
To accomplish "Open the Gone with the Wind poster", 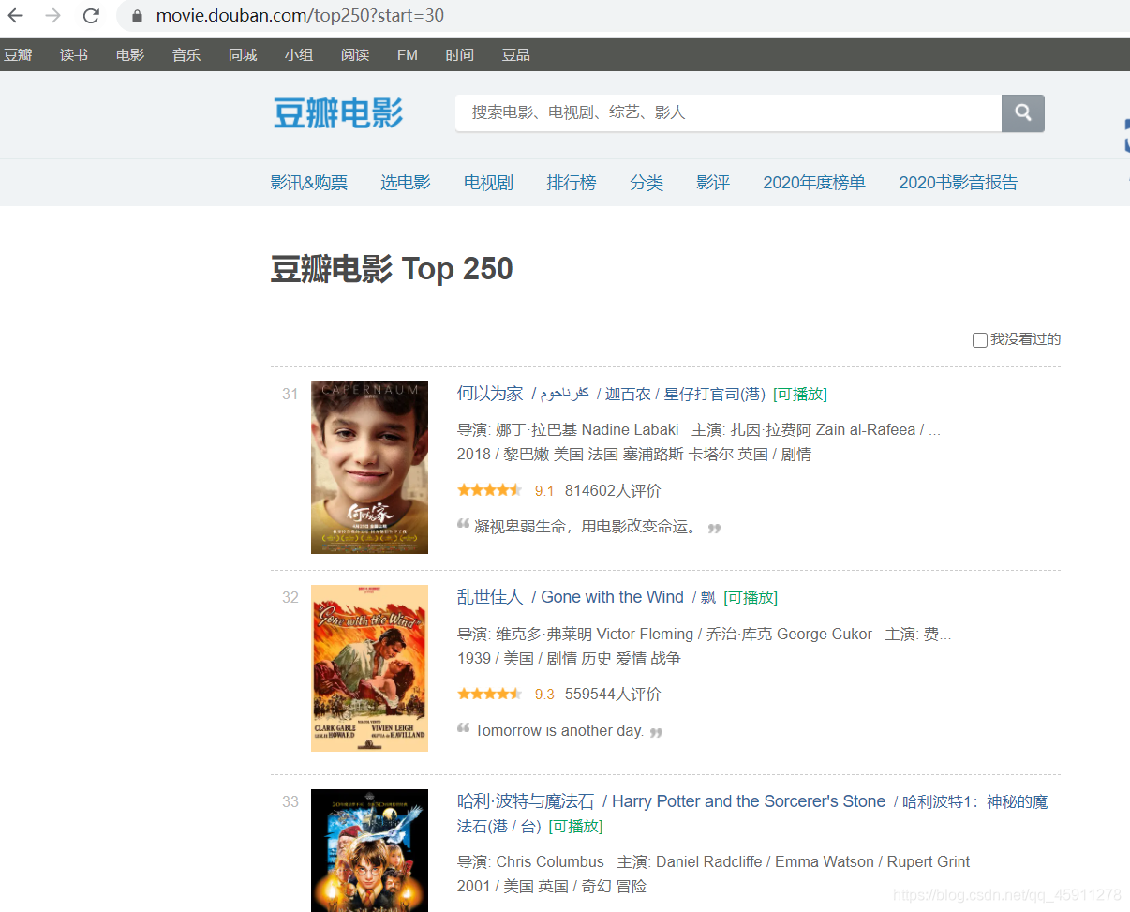I will coord(369,668).
